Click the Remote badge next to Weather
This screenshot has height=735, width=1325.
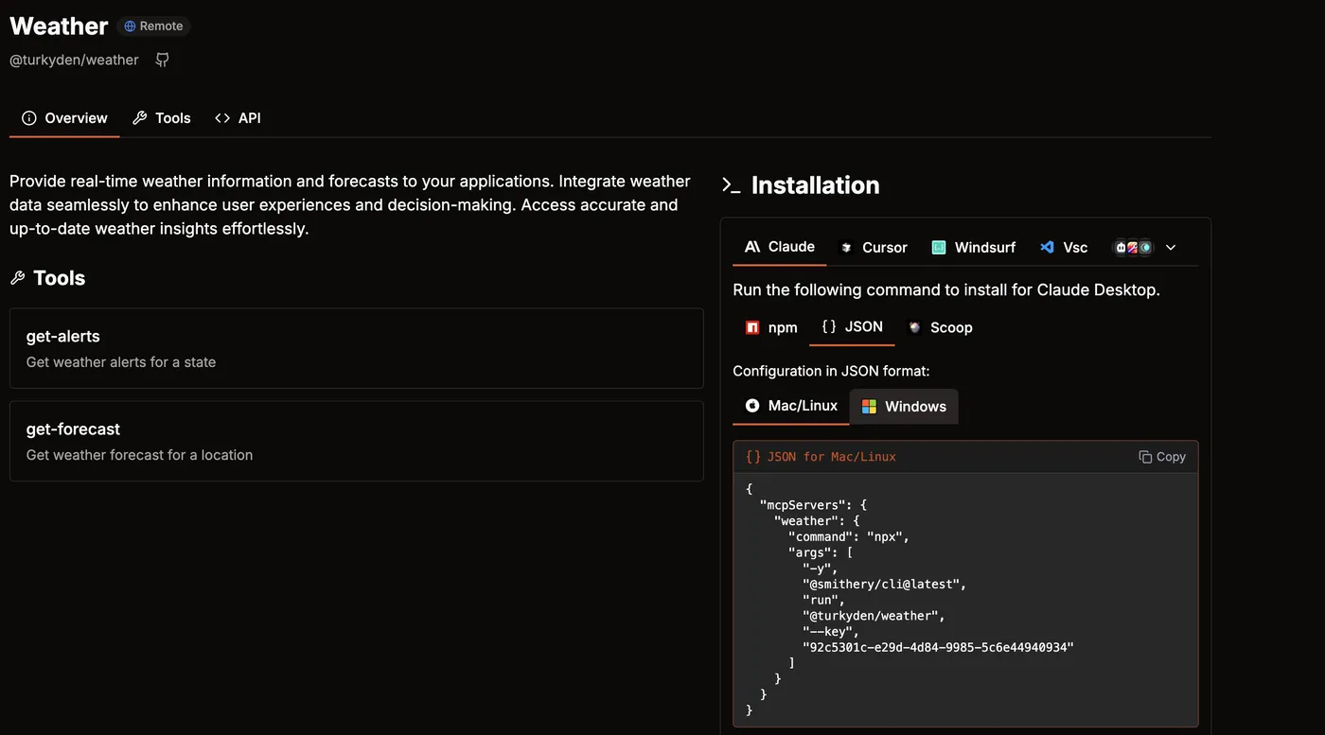(x=153, y=26)
